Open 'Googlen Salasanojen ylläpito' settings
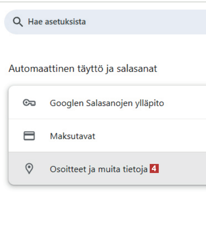The height and width of the screenshot is (236, 206). (107, 103)
